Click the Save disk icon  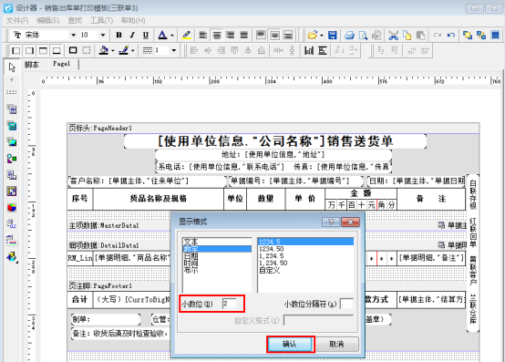[333, 35]
